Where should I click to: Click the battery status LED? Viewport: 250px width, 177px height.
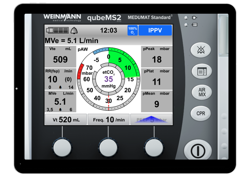coord(186,25)
